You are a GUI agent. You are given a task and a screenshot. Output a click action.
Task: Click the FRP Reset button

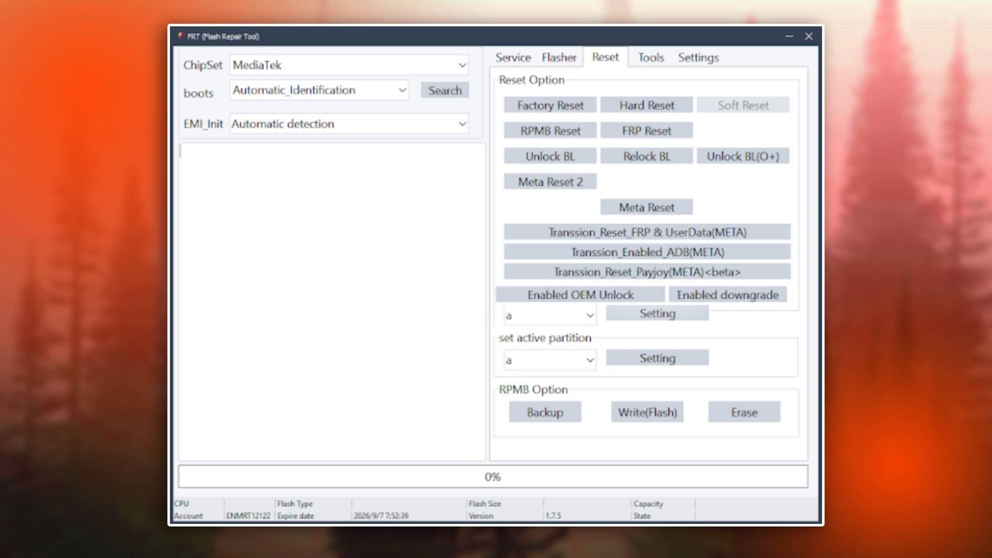click(647, 130)
